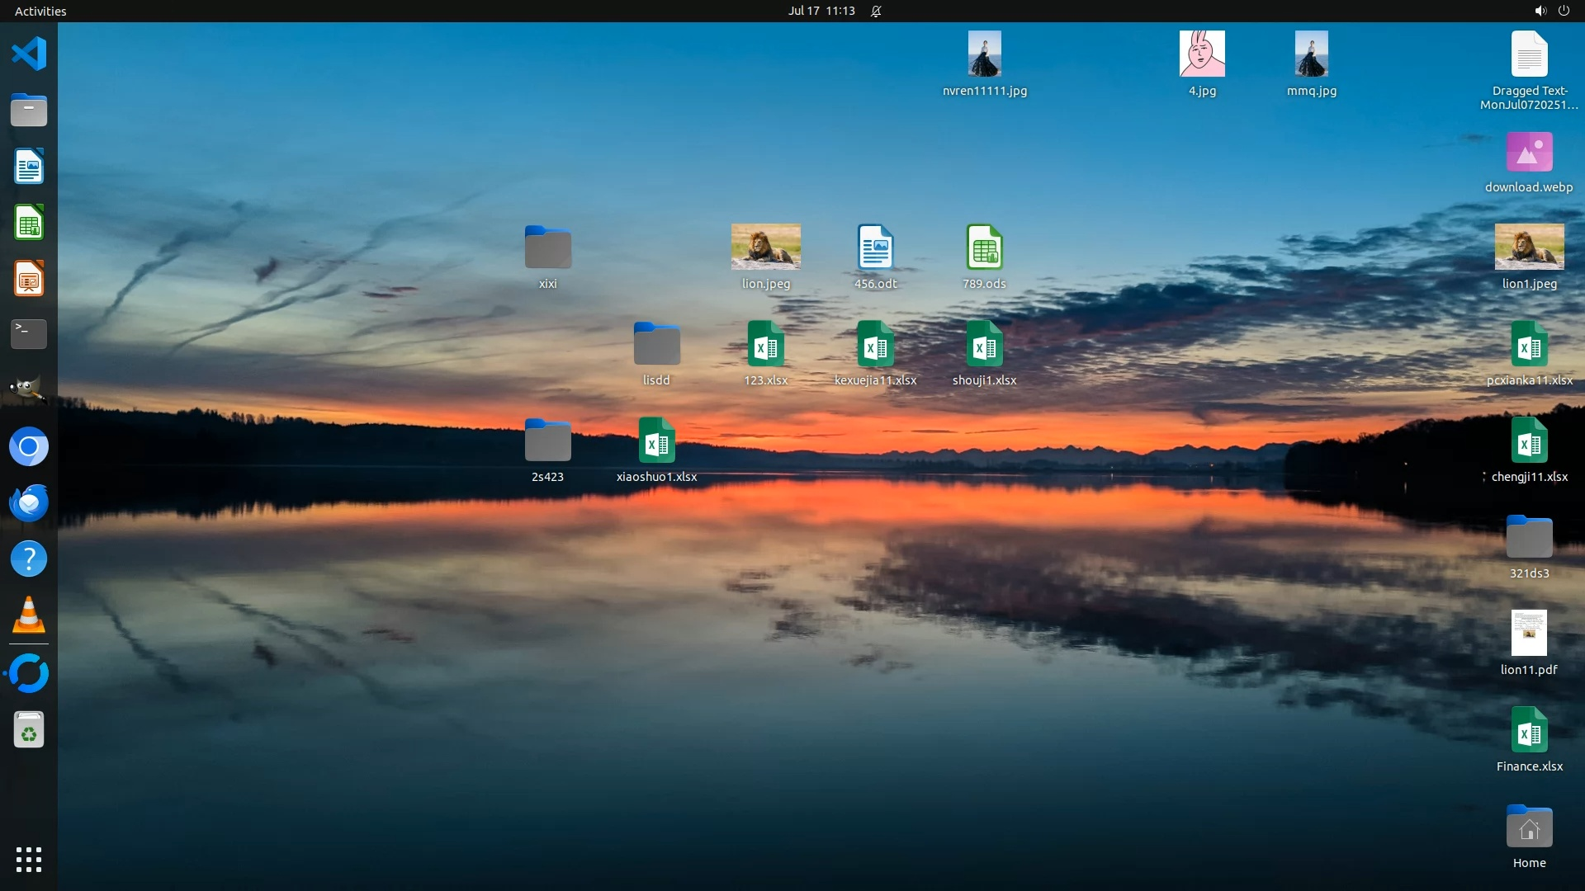Open Chromium browser from dock

tap(29, 447)
